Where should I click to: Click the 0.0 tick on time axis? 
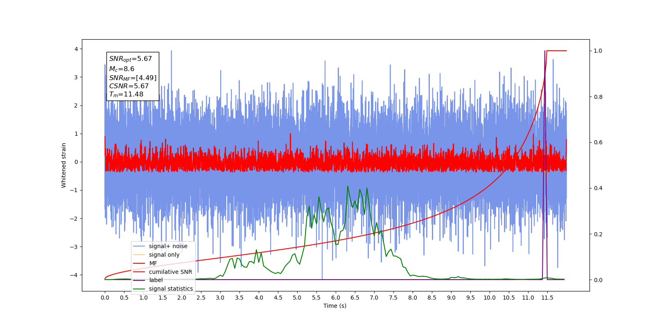[105, 298]
